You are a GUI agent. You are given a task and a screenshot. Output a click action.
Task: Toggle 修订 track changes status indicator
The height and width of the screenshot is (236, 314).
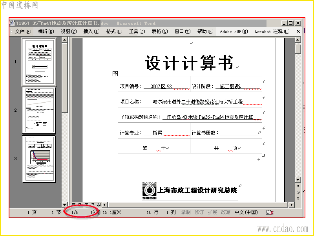click(x=199, y=212)
